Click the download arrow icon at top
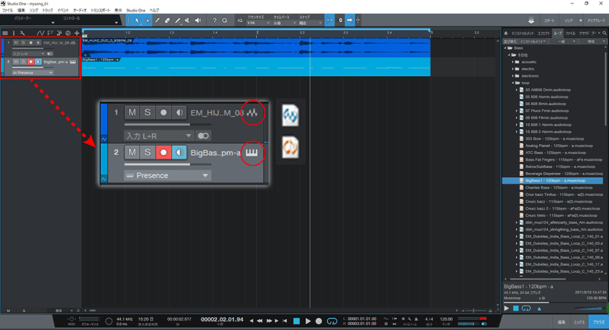The height and width of the screenshot is (330, 609). click(x=531, y=20)
